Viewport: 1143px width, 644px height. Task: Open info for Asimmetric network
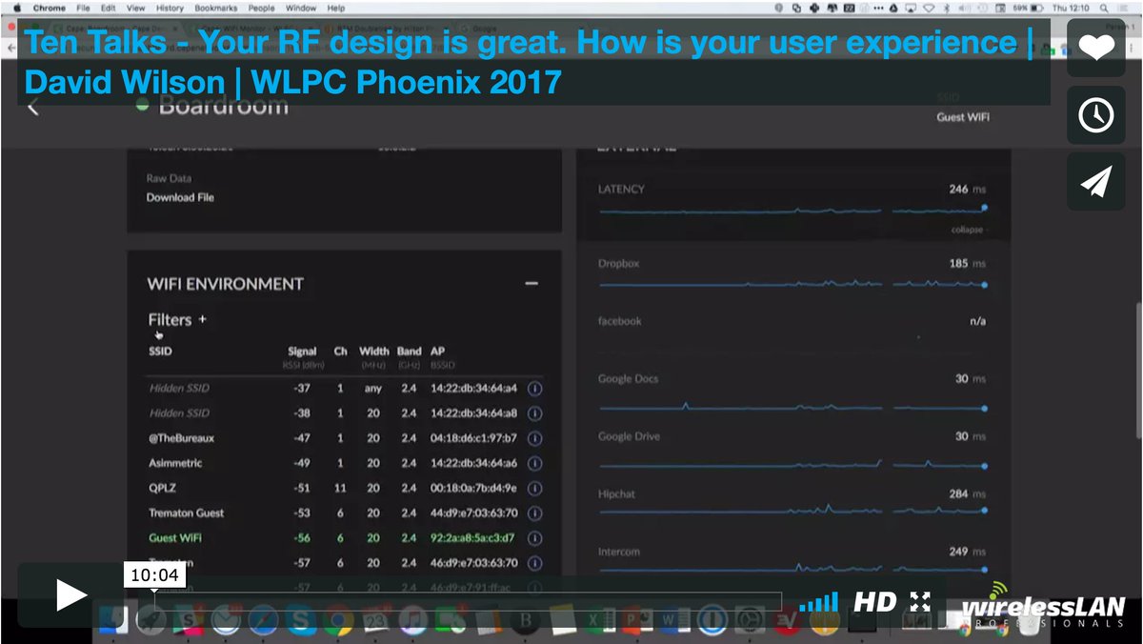click(534, 463)
